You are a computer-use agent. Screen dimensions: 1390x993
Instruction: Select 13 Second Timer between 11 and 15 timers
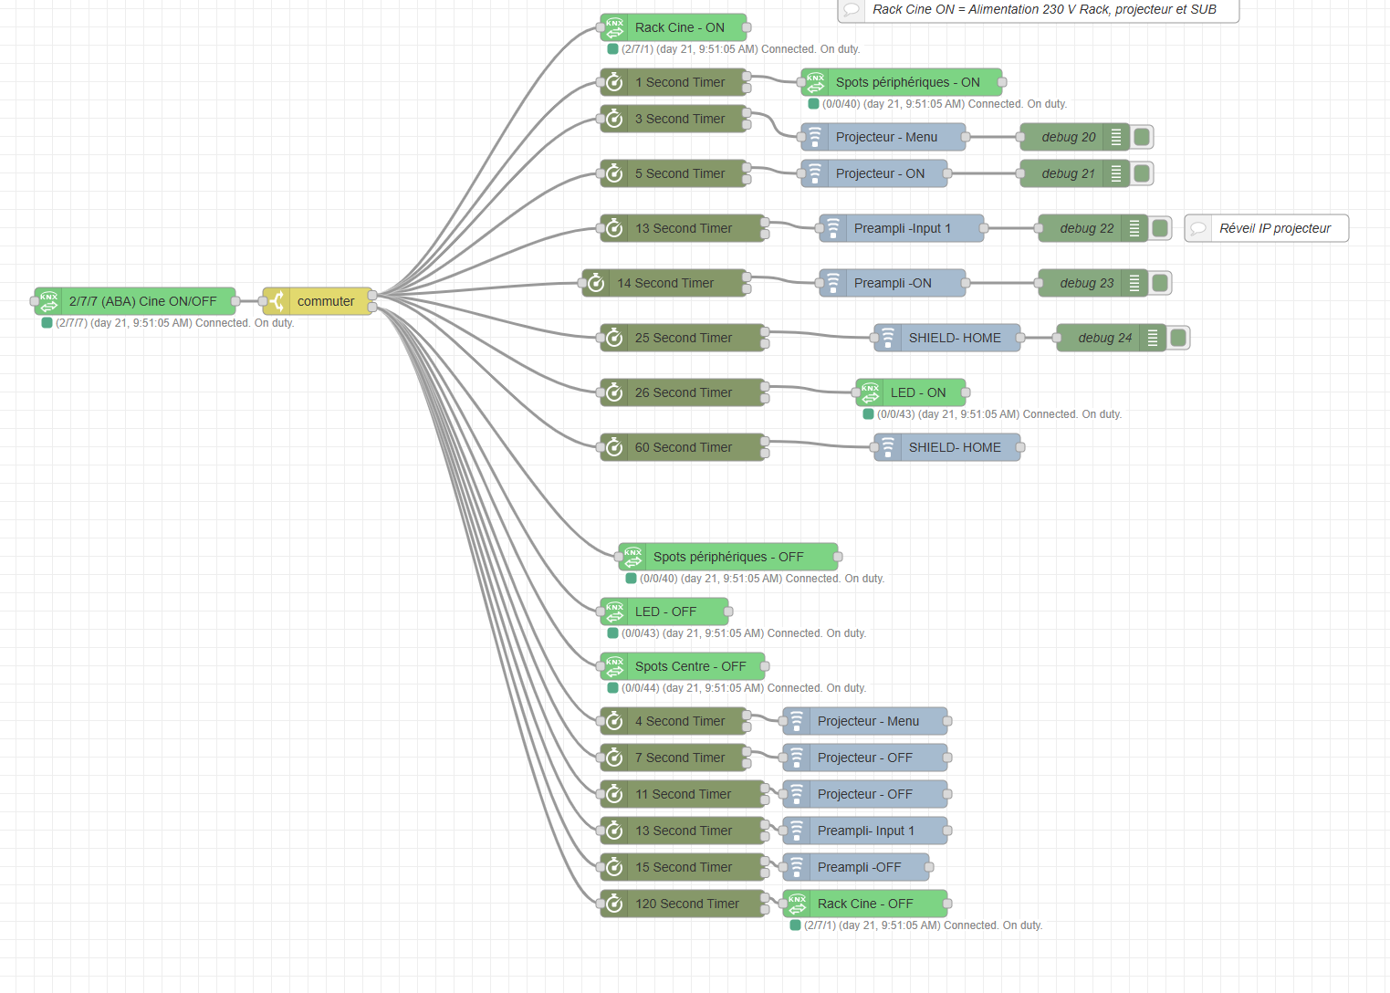pyautogui.click(x=683, y=831)
